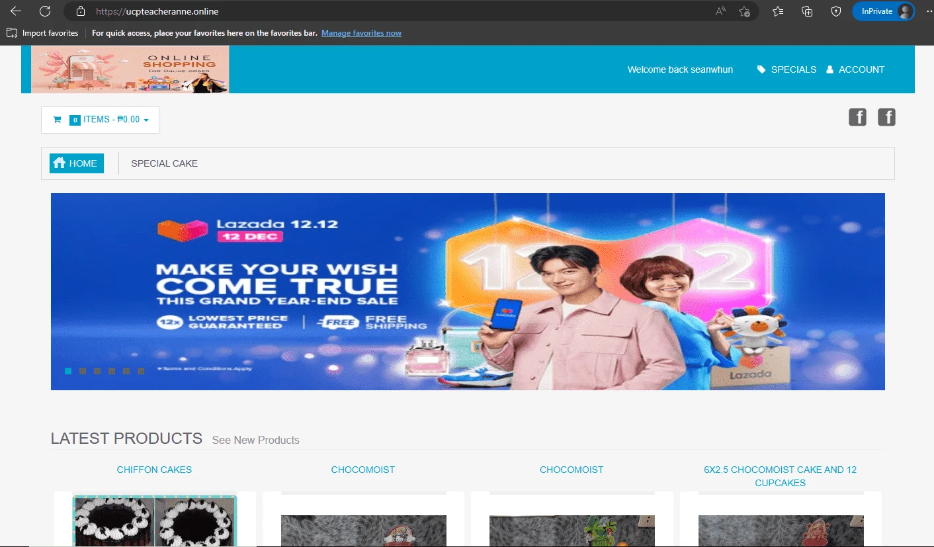View site security info via lock icon
The height and width of the screenshot is (547, 934).
point(81,11)
